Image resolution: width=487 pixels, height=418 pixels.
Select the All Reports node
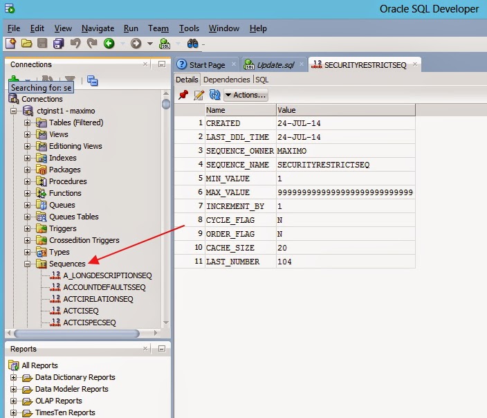coord(39,366)
